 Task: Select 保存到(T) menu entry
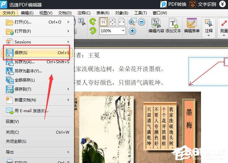[x=37, y=89]
